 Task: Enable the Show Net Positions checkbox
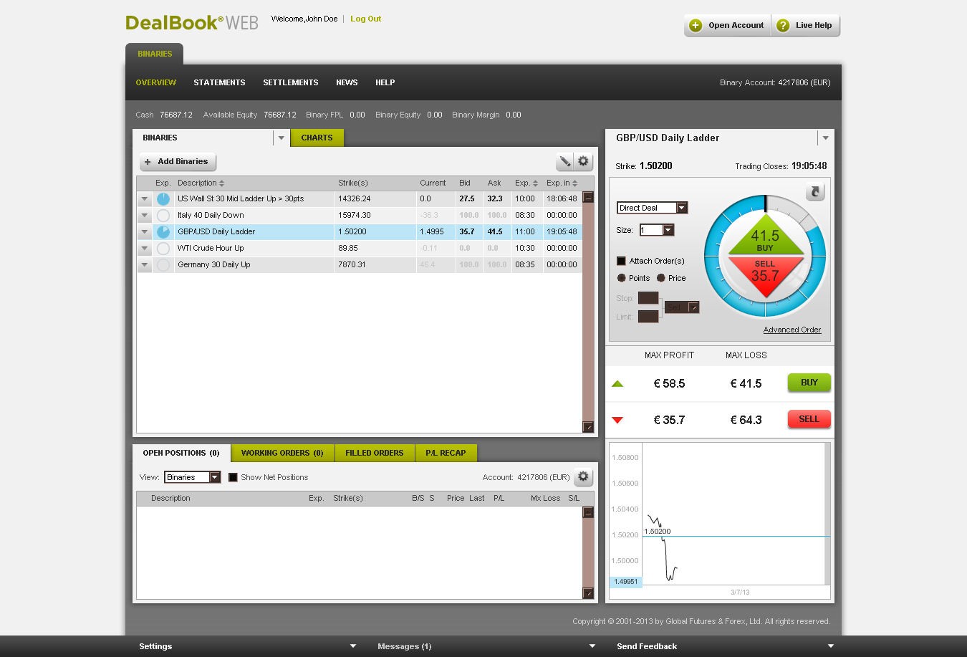(x=233, y=477)
